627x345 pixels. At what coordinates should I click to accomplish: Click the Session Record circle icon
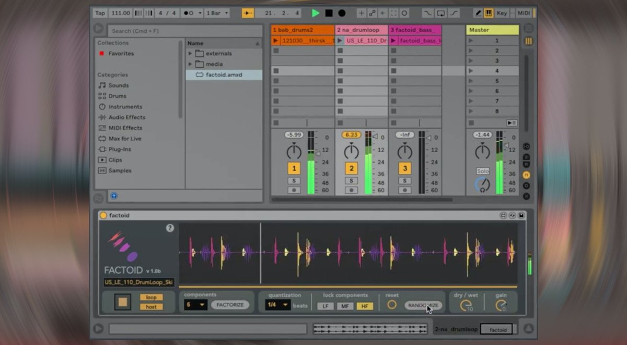[404, 13]
